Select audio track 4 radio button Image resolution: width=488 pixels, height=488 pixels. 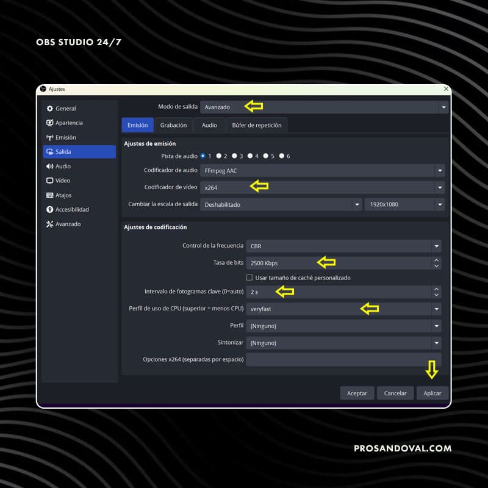tap(250, 156)
